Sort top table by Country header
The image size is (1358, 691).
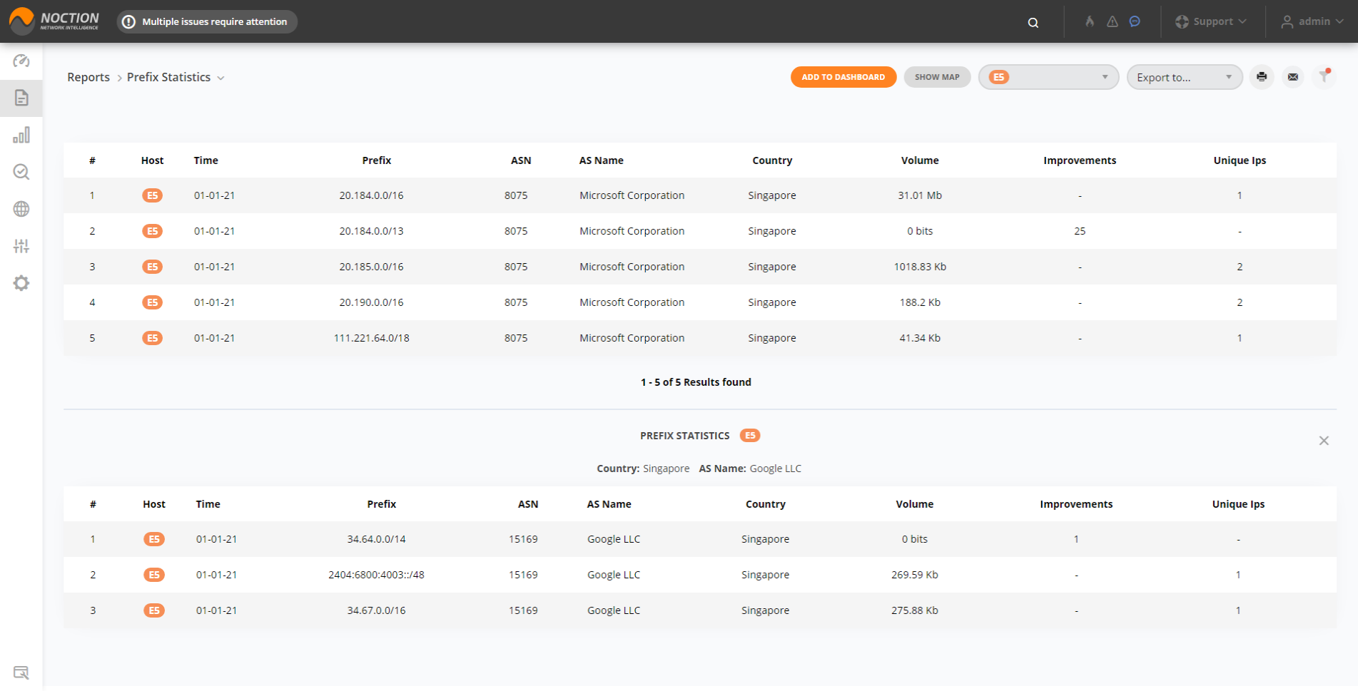click(772, 160)
